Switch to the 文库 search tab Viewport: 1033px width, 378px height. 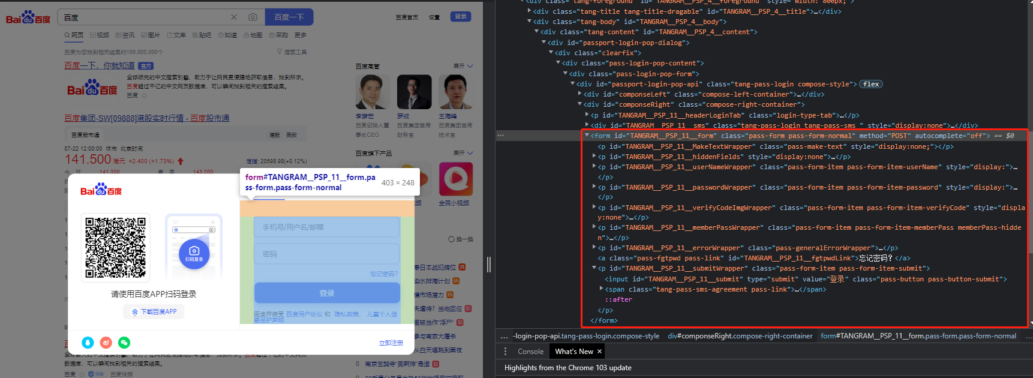176,35
